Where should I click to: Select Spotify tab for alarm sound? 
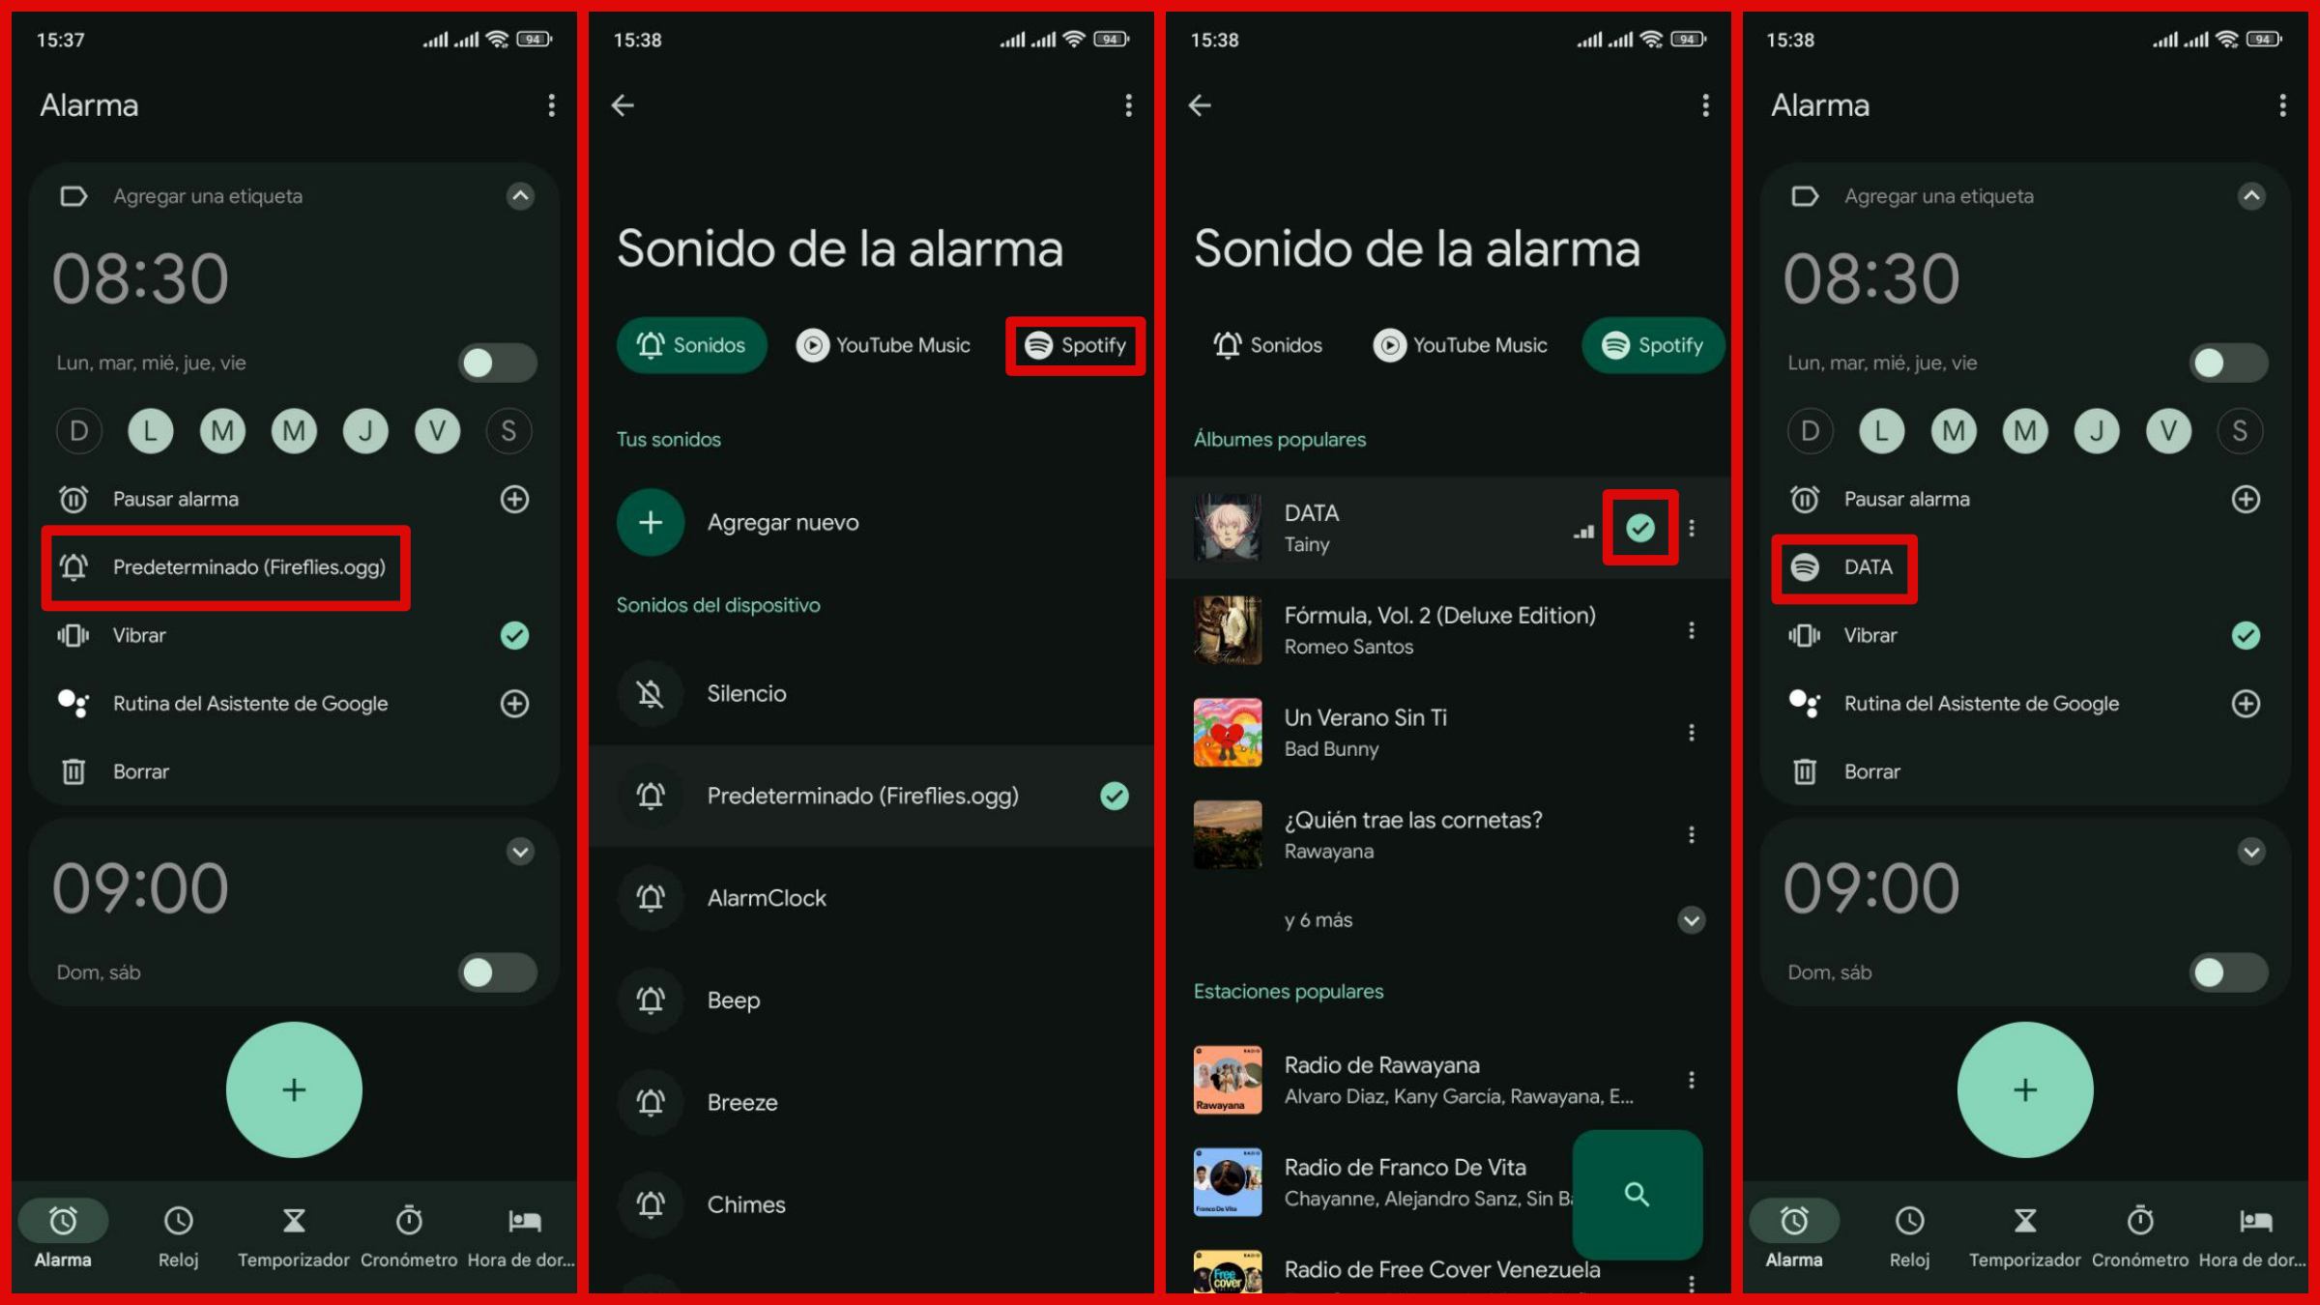coord(1076,344)
